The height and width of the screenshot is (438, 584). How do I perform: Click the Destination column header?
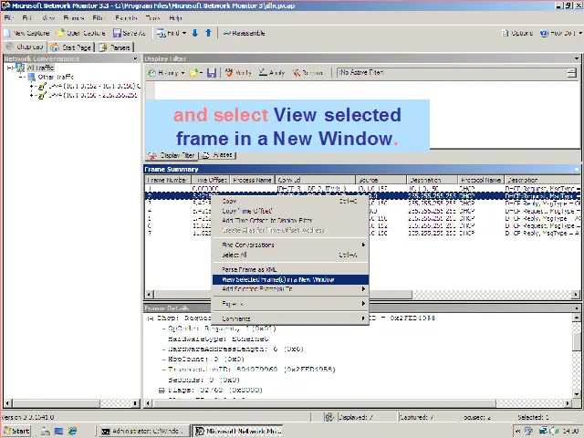point(432,180)
